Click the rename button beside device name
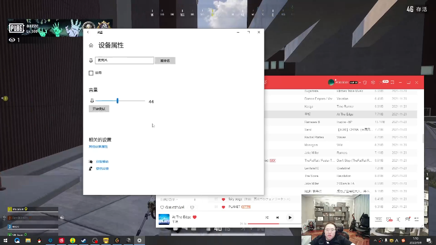 (165, 60)
